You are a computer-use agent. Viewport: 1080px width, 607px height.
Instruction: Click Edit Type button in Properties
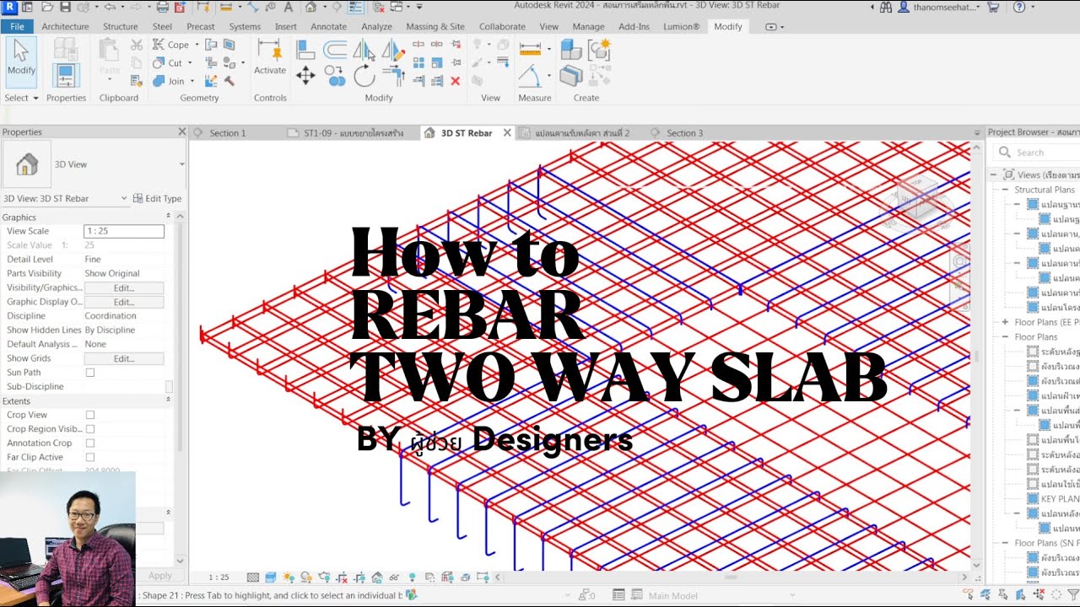click(158, 198)
